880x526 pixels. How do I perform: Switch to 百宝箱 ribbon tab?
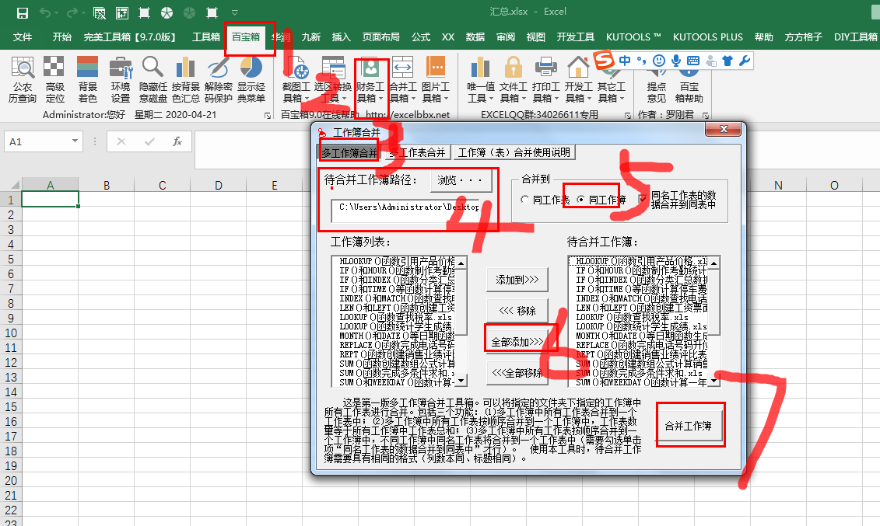(x=246, y=37)
